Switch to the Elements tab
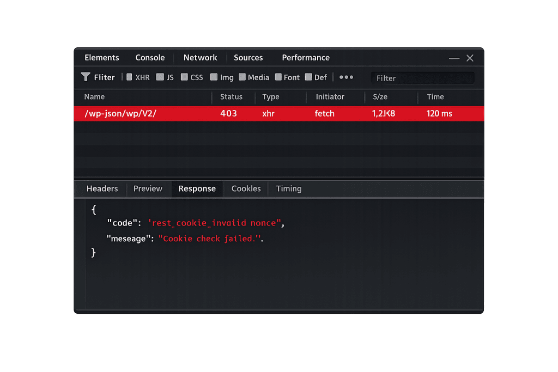 pyautogui.click(x=102, y=58)
